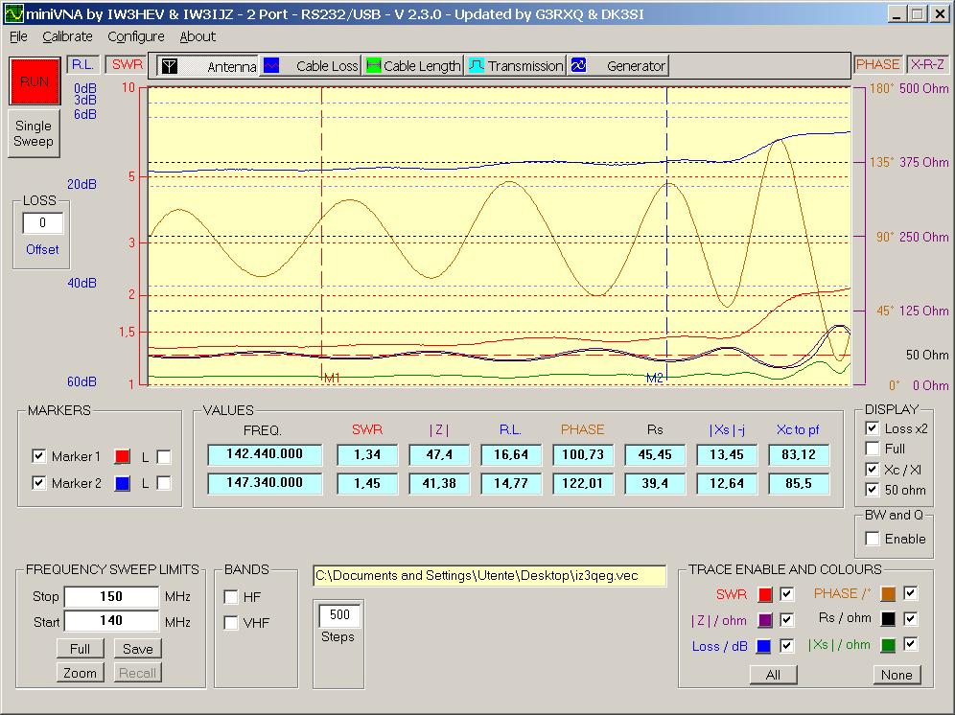Select the M2 marker line on graph
This screenshot has height=715, width=955.
click(x=667, y=235)
